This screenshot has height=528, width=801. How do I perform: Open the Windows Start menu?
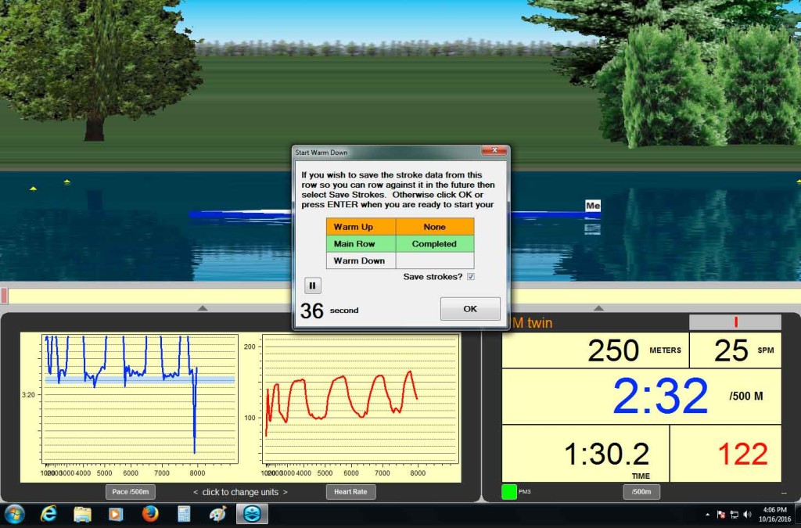(x=15, y=514)
